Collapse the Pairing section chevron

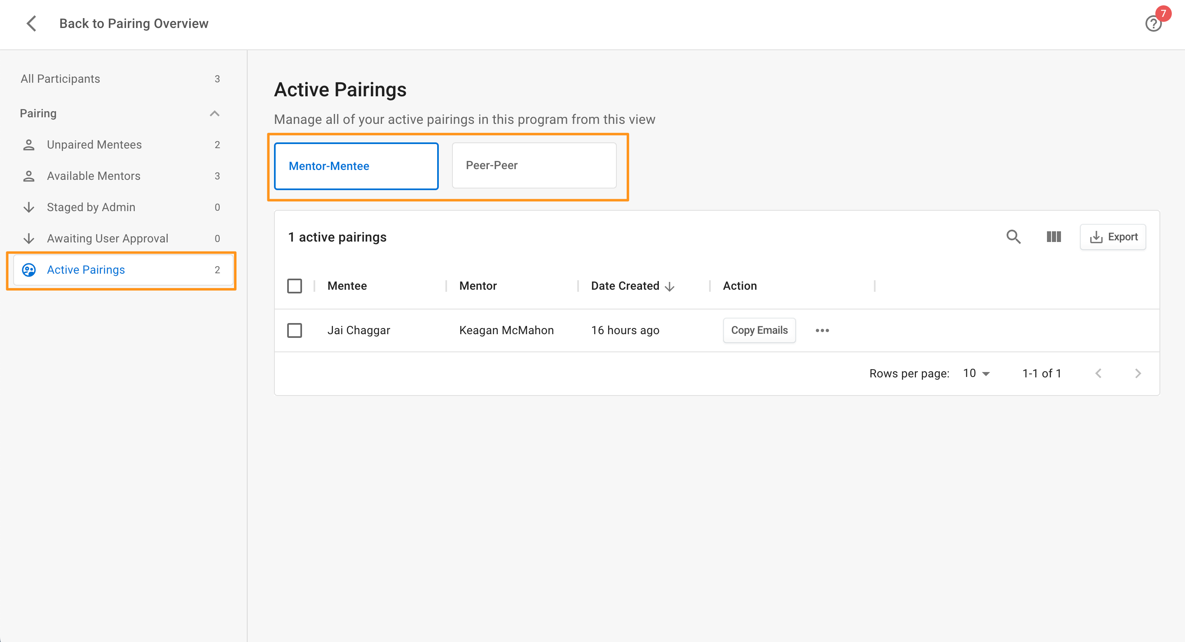click(214, 114)
